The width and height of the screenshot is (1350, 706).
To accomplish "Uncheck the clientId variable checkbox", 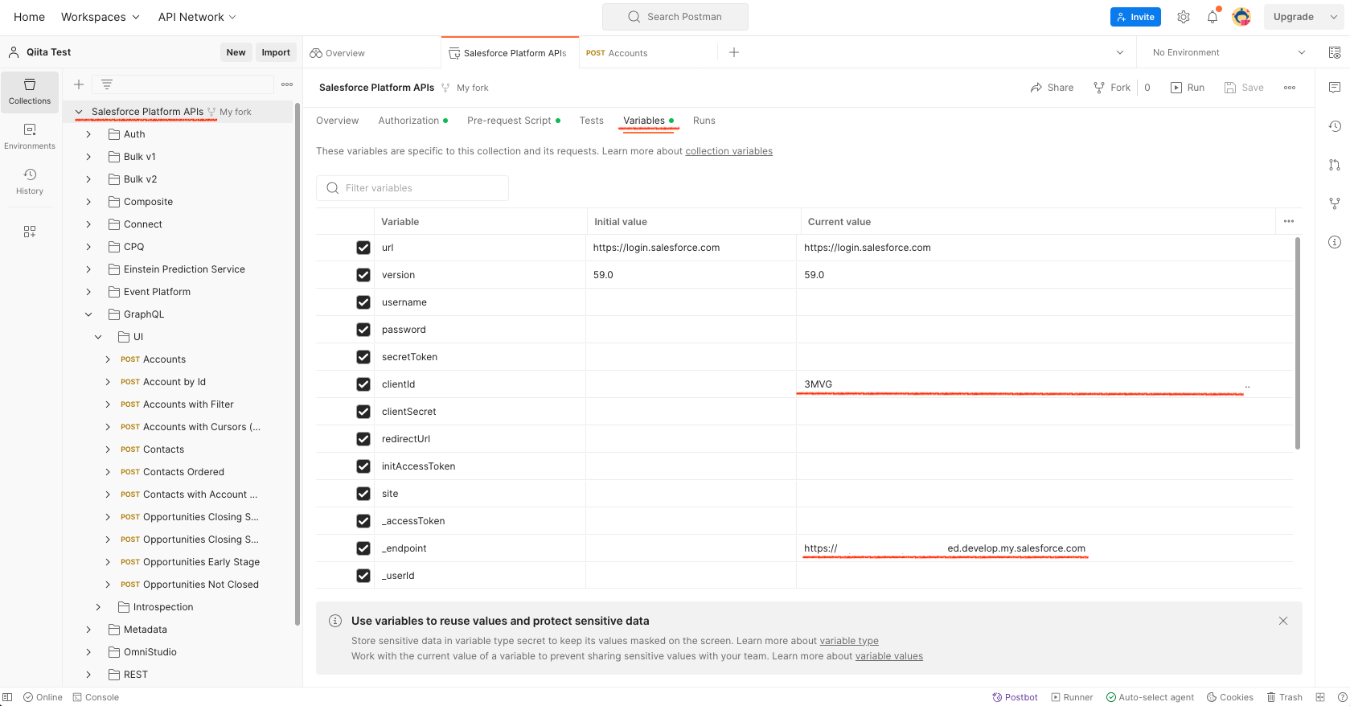I will tap(363, 384).
